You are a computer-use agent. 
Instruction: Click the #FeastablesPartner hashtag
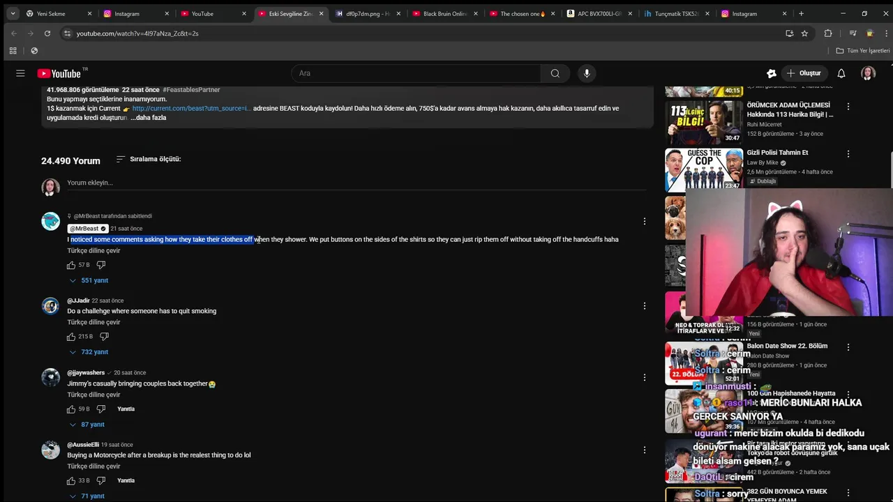191,90
